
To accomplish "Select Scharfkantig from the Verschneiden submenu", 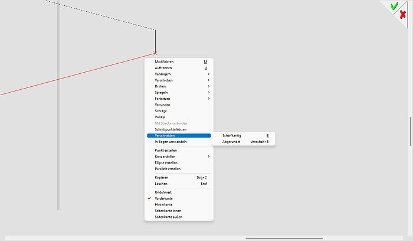I will pyautogui.click(x=232, y=135).
